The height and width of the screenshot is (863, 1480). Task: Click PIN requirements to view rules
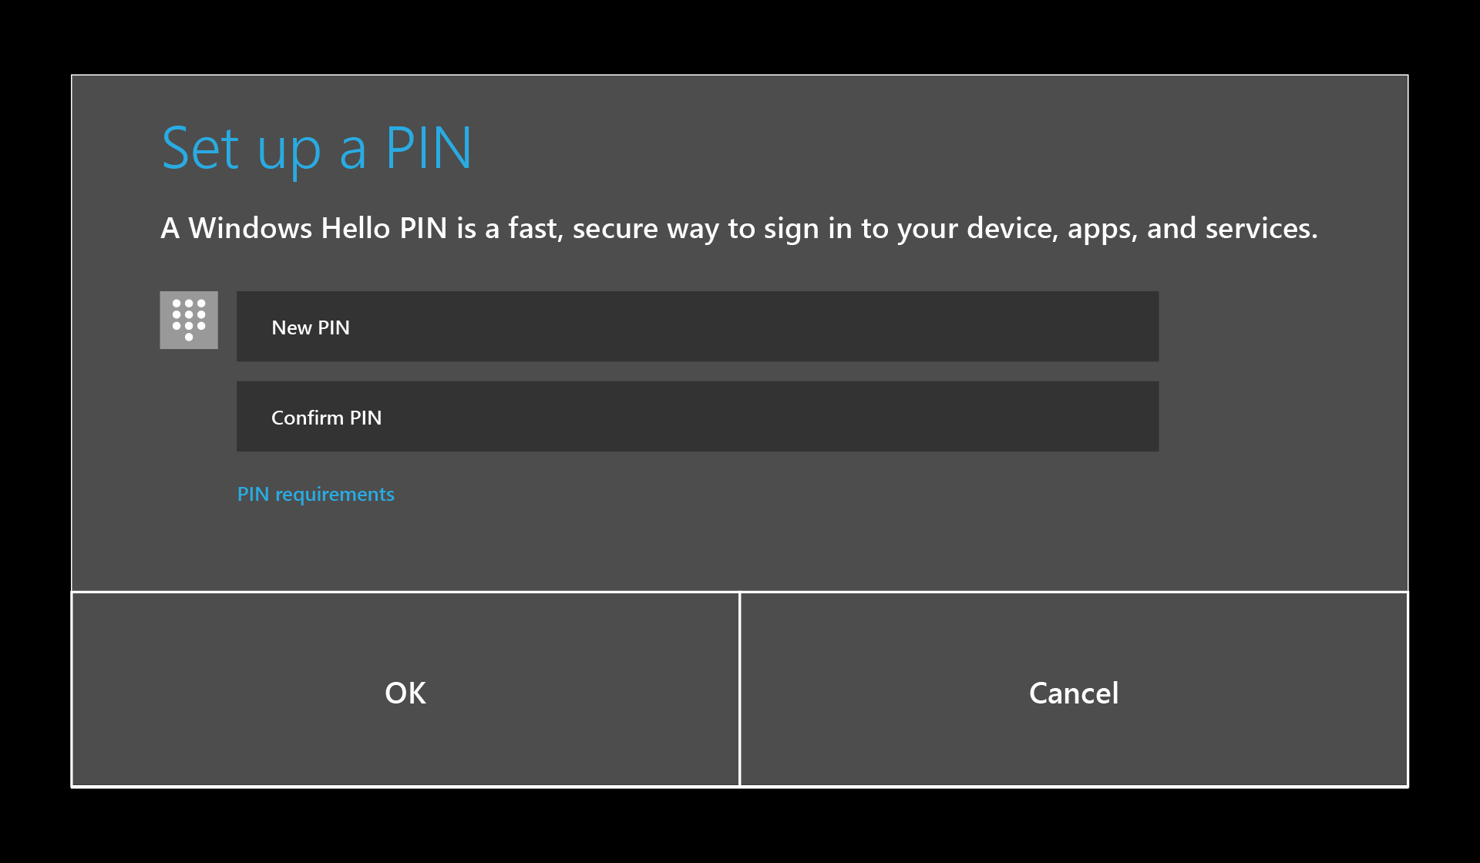point(315,494)
